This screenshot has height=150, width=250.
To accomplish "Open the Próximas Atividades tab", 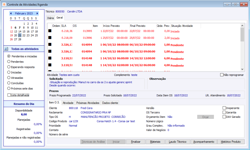I will coord(88,103).
